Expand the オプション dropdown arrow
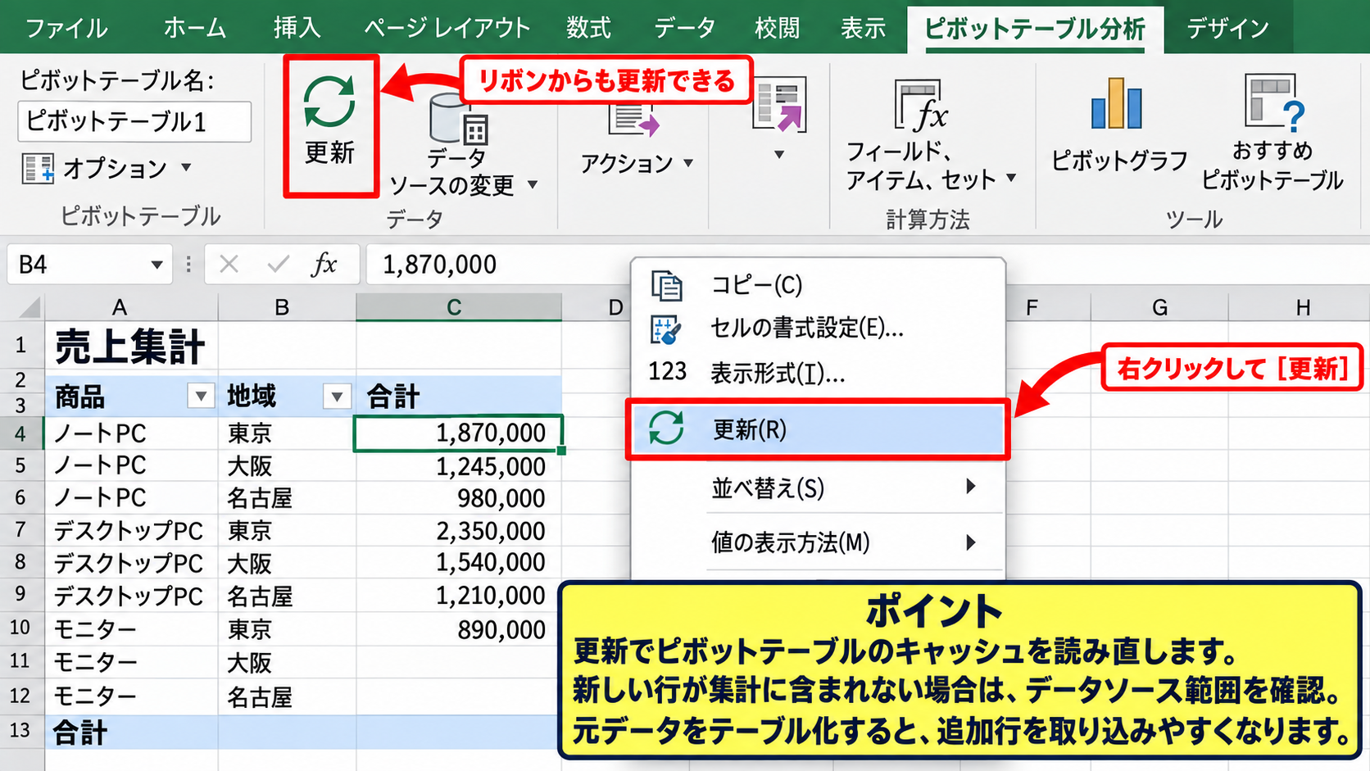Image resolution: width=1370 pixels, height=771 pixels. click(x=186, y=167)
